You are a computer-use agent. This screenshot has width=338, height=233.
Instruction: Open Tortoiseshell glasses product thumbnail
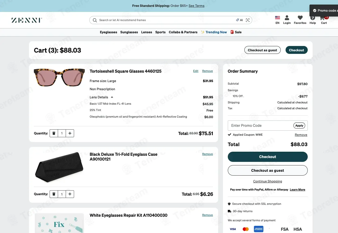point(59,78)
